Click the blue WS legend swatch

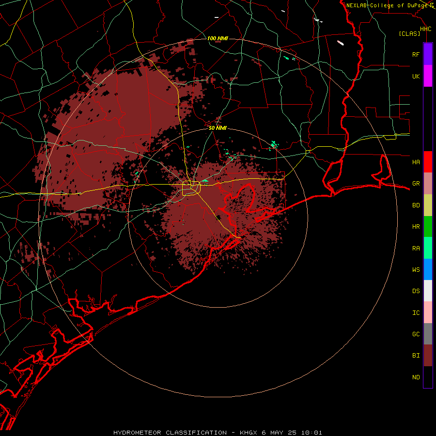[428, 269]
